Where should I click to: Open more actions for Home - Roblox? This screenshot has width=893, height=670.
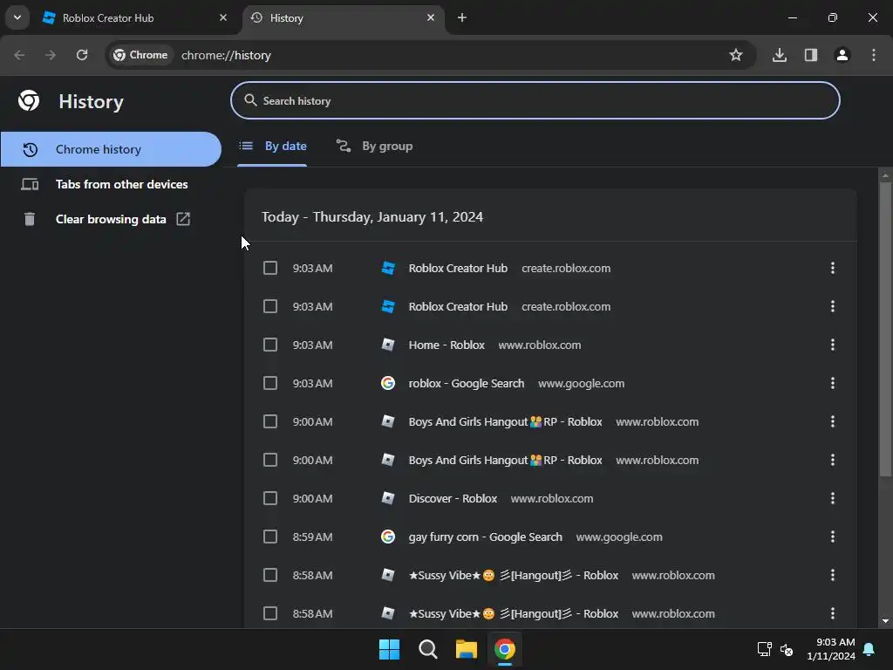point(833,345)
